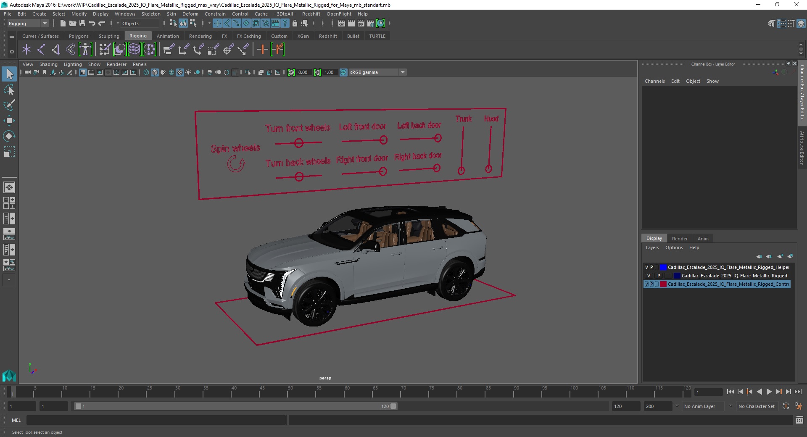Viewport: 807px width, 437px height.
Task: Click the IPR render icon
Action: pyautogui.click(x=361, y=24)
